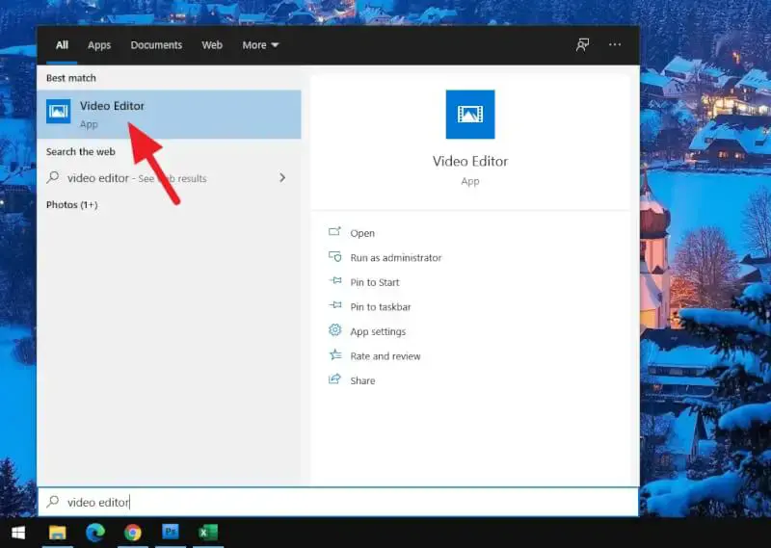Click the Pin to Start pin icon

[334, 281]
